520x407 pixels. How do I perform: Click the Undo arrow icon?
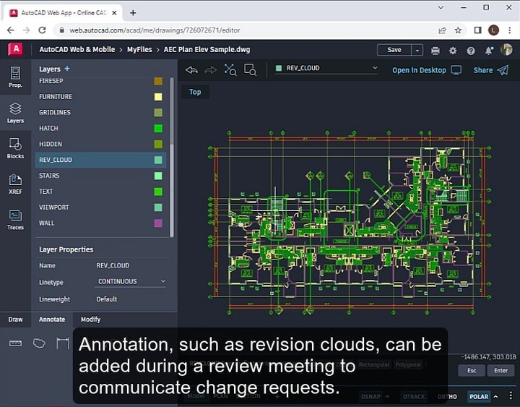coord(191,70)
